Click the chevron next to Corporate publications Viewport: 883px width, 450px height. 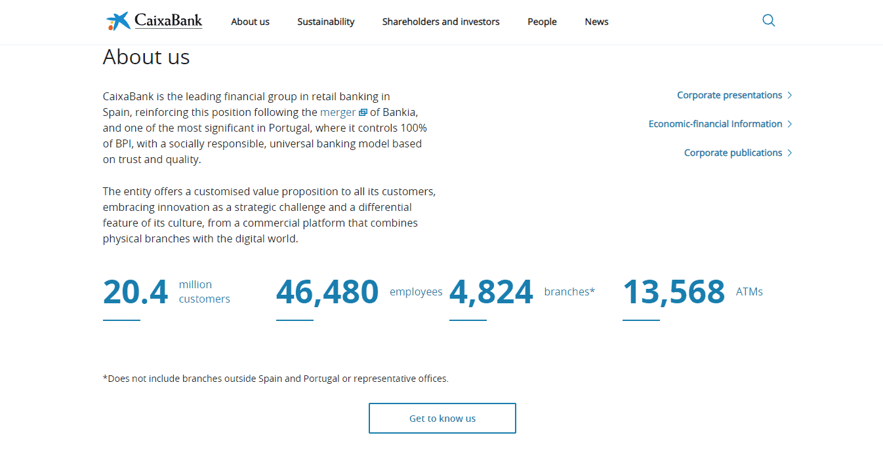[x=790, y=153]
